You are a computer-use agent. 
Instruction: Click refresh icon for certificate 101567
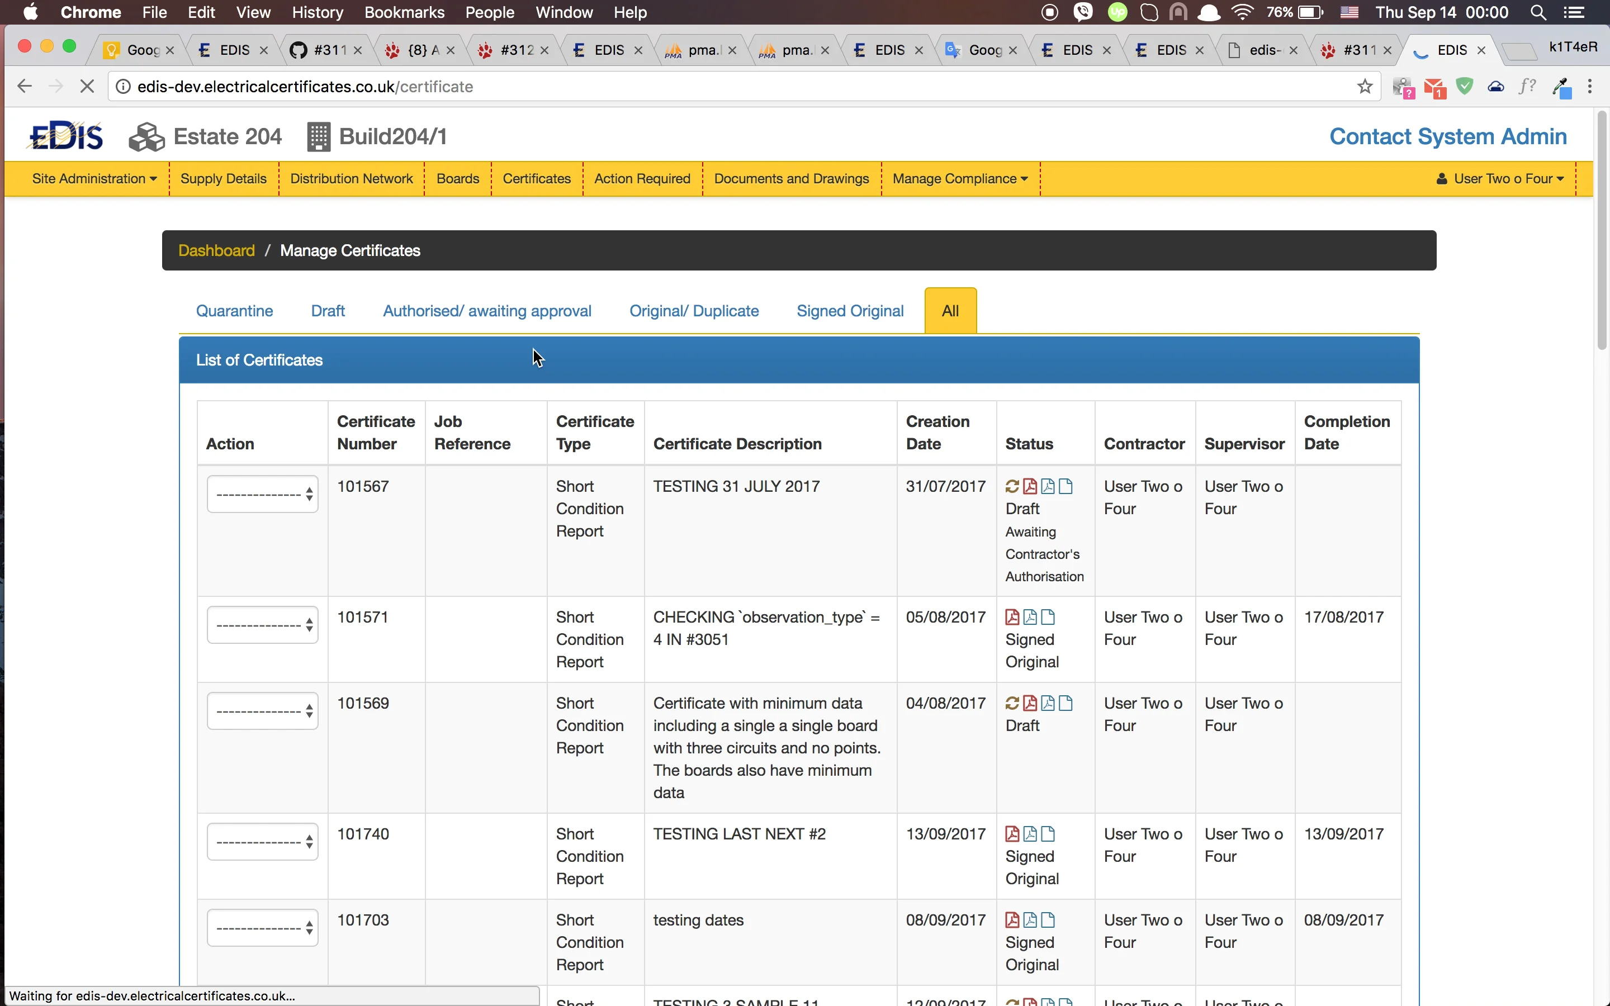tap(1012, 486)
